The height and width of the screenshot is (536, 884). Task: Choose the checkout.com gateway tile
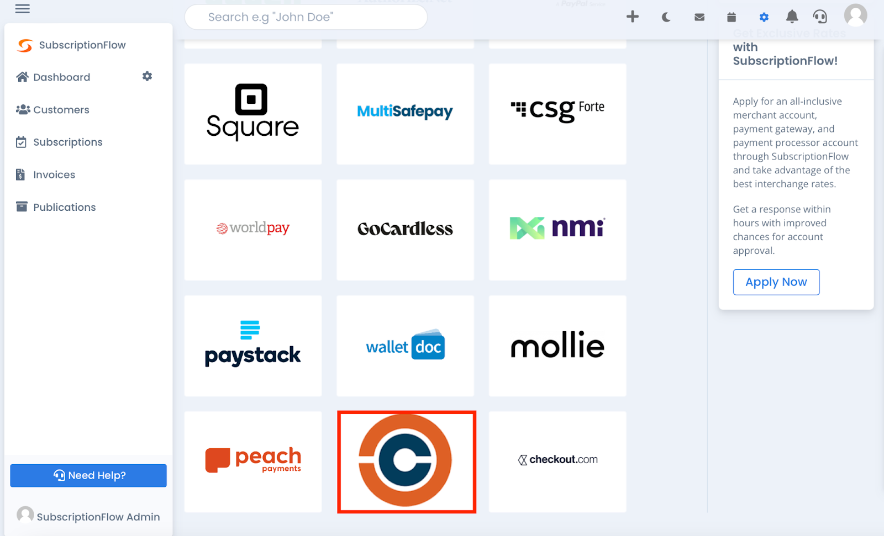(x=557, y=461)
